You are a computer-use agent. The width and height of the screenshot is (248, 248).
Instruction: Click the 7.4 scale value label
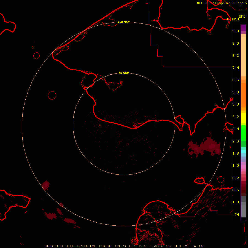click(x=236, y=68)
